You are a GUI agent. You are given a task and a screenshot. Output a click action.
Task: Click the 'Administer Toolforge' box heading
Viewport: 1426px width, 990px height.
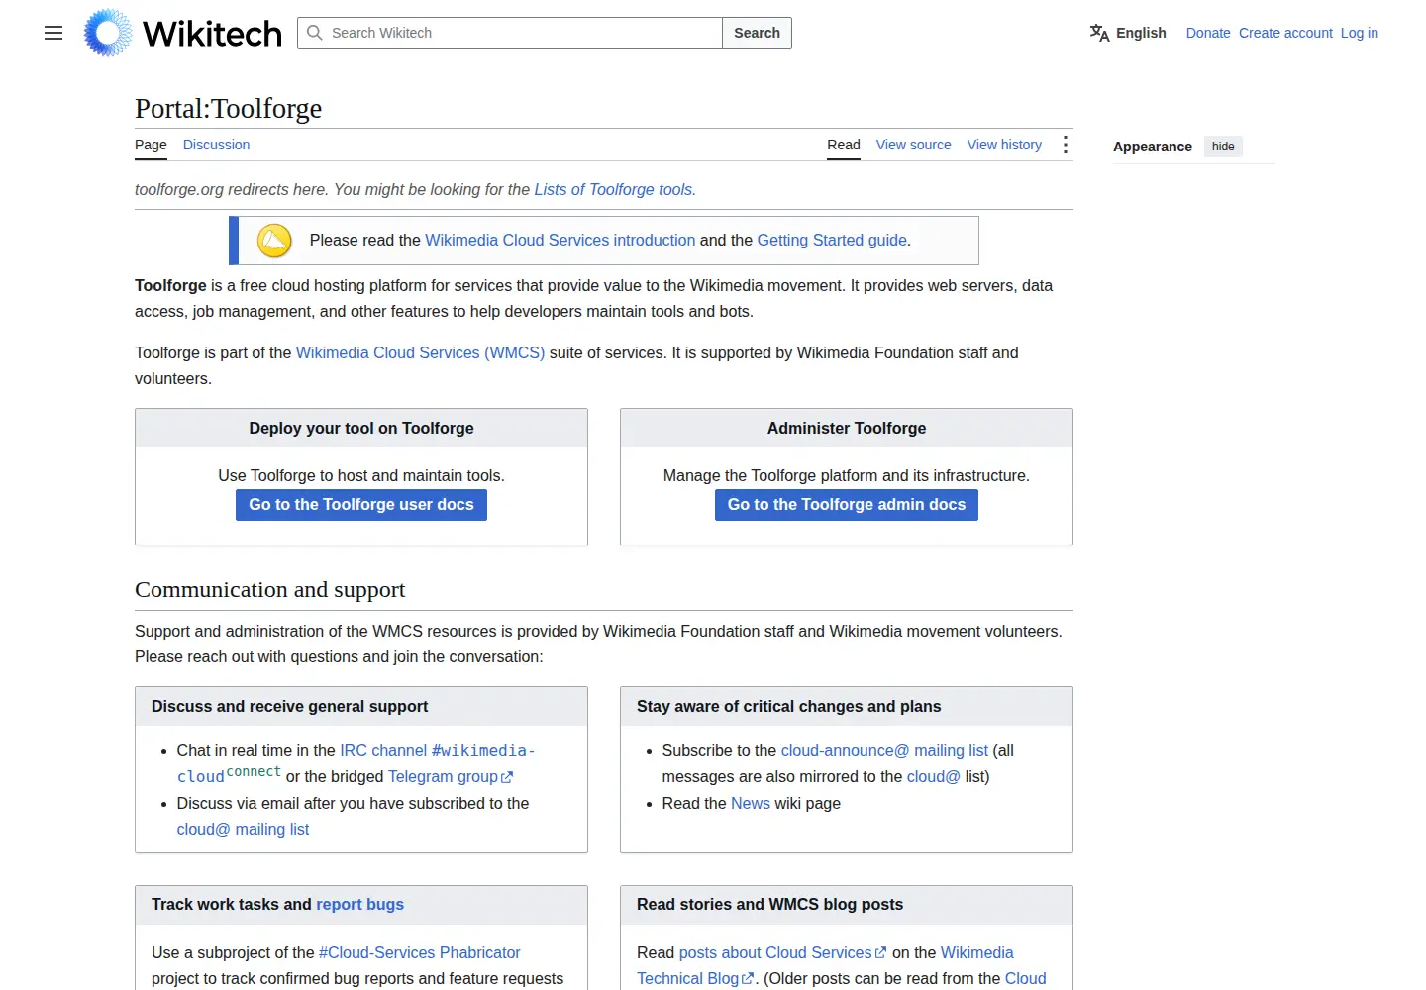click(x=847, y=428)
